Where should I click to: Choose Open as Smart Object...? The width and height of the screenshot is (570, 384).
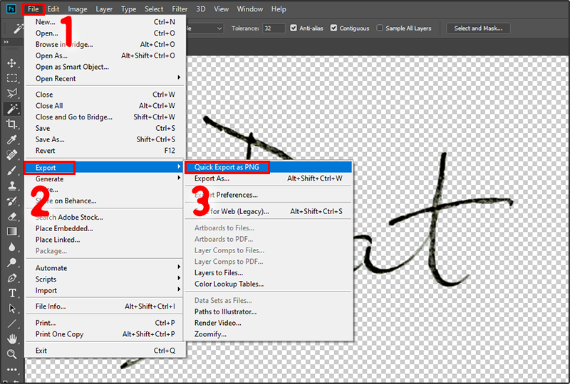click(105, 67)
